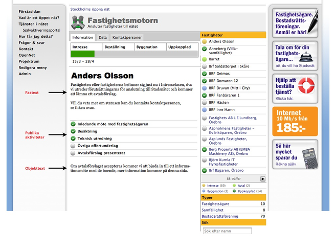Toggle the Avtalsförslag presenterat status circle
The width and height of the screenshot is (336, 252).
pos(73,153)
